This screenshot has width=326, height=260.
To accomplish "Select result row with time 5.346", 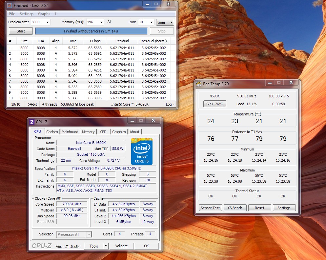I will [x=89, y=81].
